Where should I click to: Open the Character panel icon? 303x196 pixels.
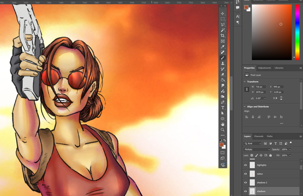pyautogui.click(x=238, y=16)
